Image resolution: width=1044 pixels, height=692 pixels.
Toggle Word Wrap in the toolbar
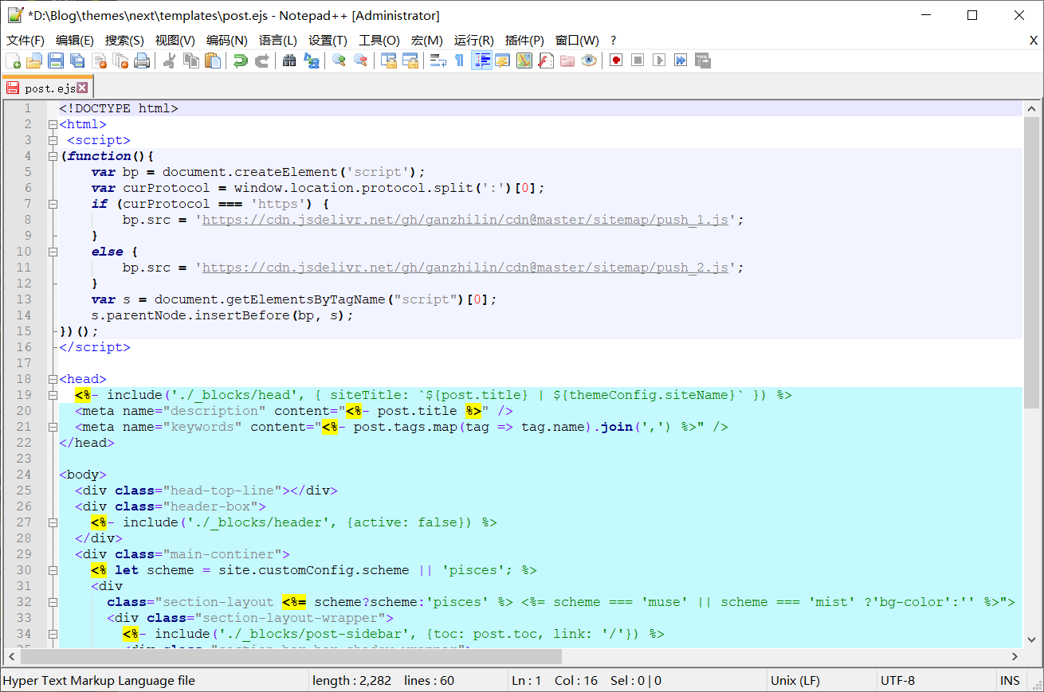pos(438,61)
